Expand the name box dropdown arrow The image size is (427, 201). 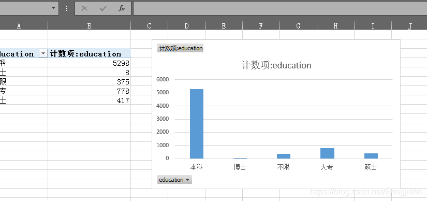54,8
